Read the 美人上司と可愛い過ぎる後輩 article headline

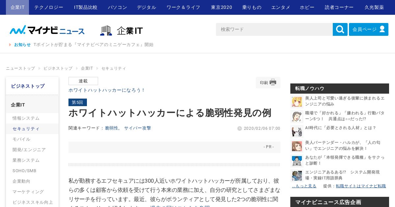(345, 101)
